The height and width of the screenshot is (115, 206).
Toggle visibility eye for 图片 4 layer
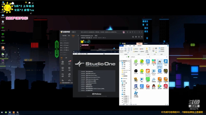click(x=61, y=50)
